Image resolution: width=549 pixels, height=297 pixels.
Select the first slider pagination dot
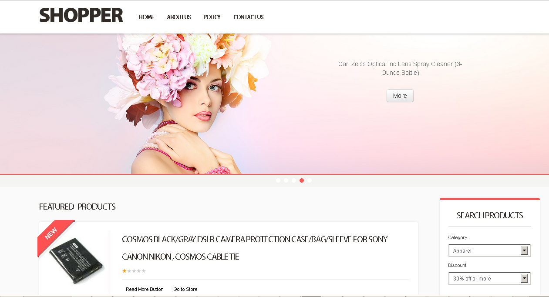[278, 180]
